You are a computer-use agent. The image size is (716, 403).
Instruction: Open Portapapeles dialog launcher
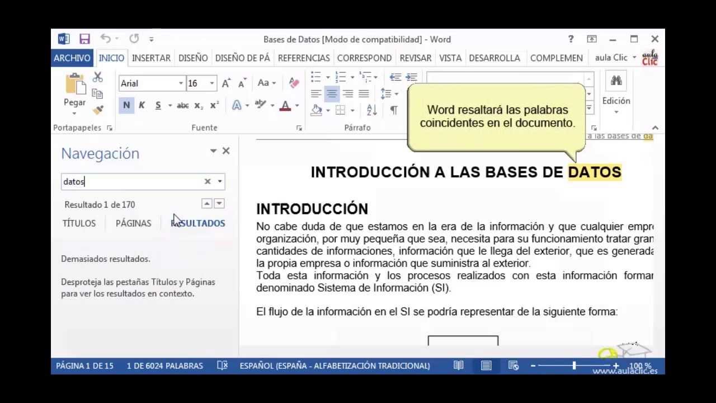pyautogui.click(x=110, y=128)
